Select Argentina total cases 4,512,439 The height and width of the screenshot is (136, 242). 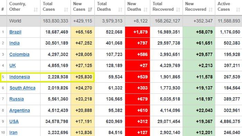coord(58,110)
